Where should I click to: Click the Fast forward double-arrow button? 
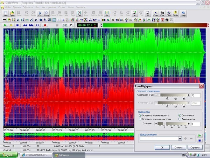tap(31, 25)
